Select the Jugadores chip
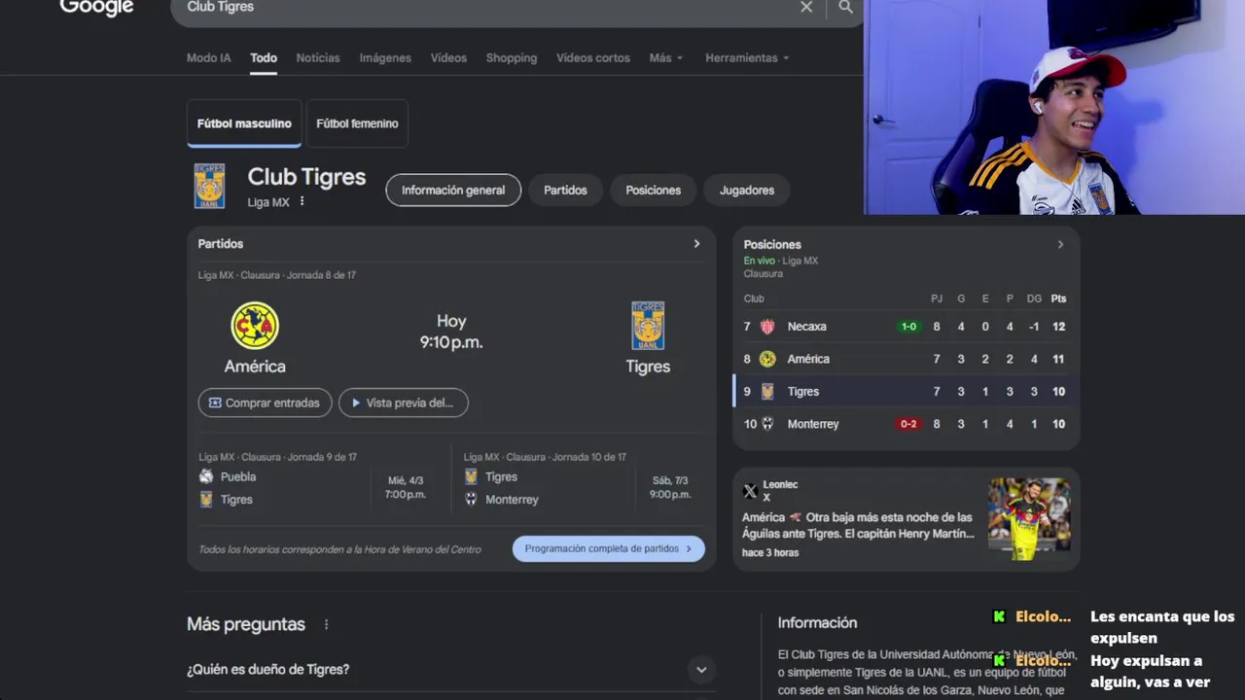 coord(747,191)
